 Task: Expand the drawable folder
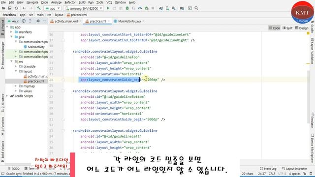[16, 66]
